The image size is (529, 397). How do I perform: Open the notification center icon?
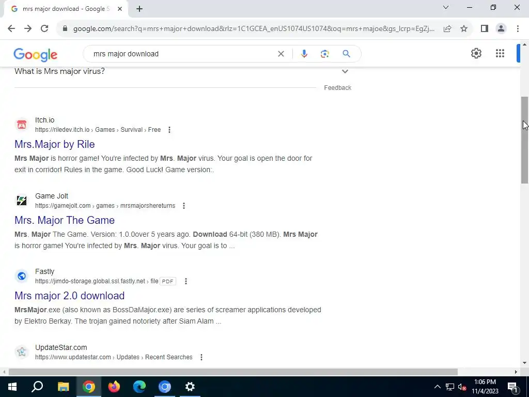click(x=512, y=387)
